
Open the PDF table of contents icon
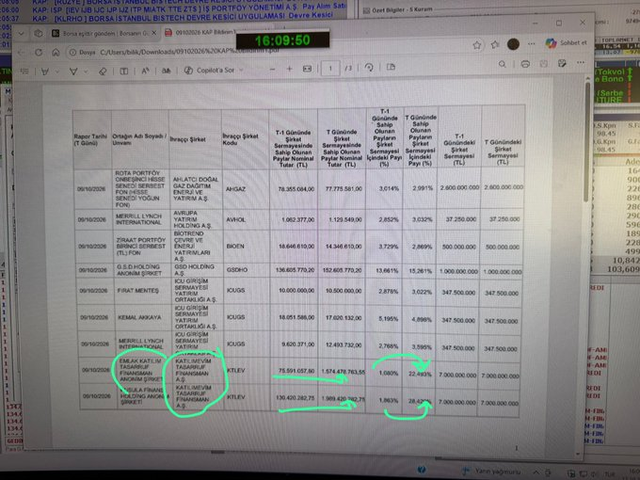[24, 72]
